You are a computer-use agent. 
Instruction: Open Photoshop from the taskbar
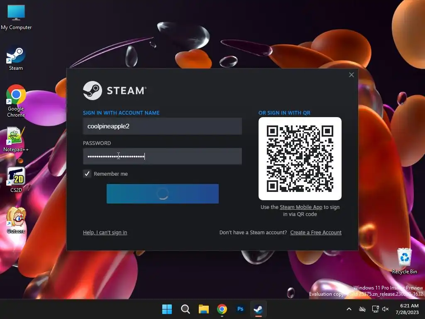(x=240, y=309)
